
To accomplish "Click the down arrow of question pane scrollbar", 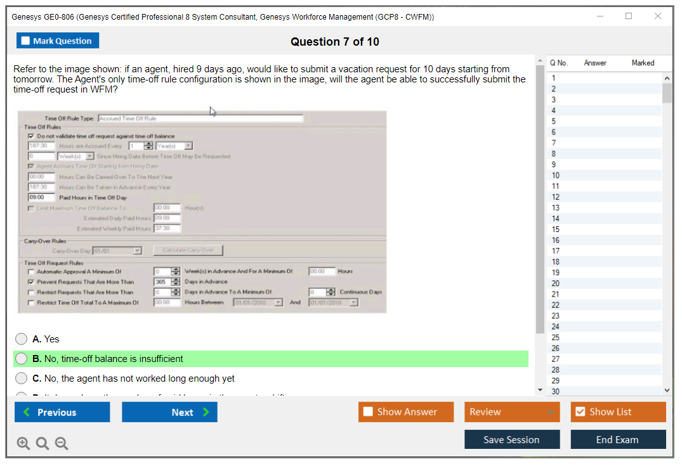I will pyautogui.click(x=540, y=390).
